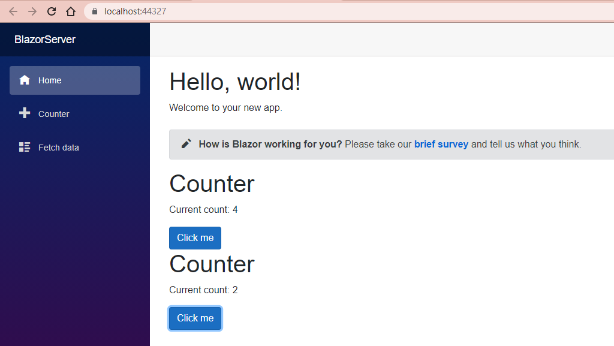Click the padlock site info icon
The height and width of the screenshot is (346, 614).
[x=94, y=11]
